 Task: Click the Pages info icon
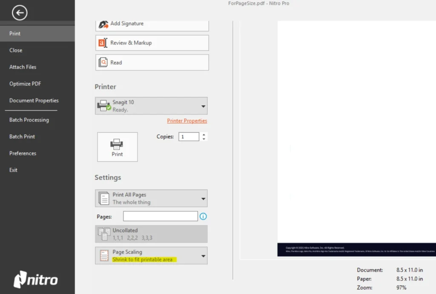point(203,216)
